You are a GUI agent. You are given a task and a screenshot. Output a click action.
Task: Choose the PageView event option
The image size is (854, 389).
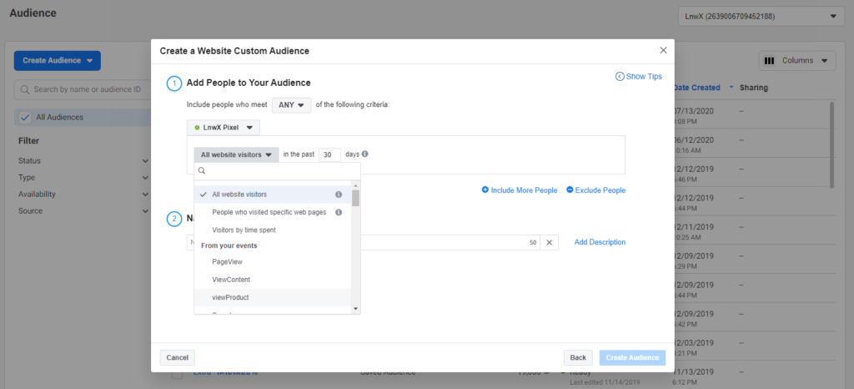(227, 262)
